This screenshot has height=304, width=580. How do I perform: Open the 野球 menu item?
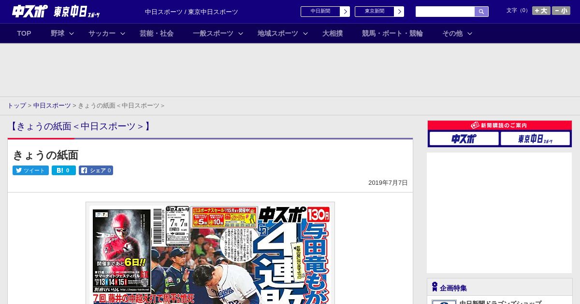(x=58, y=33)
